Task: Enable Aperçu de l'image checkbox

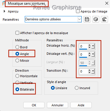Action: click(78, 11)
